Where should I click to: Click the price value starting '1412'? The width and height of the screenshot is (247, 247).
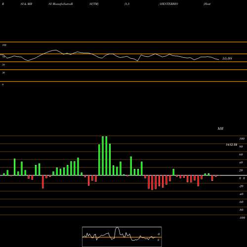coord(231,145)
